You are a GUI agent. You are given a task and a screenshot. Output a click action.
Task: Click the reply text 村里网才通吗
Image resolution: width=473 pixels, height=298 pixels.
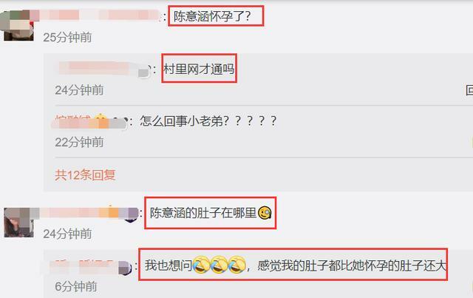coord(199,70)
